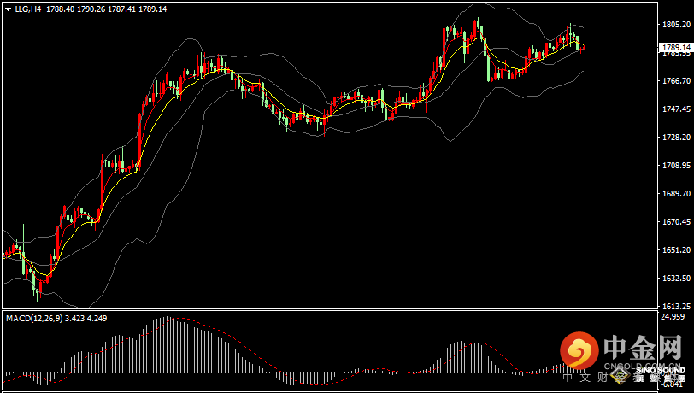Click the 1689.70 price axis label

675,194
